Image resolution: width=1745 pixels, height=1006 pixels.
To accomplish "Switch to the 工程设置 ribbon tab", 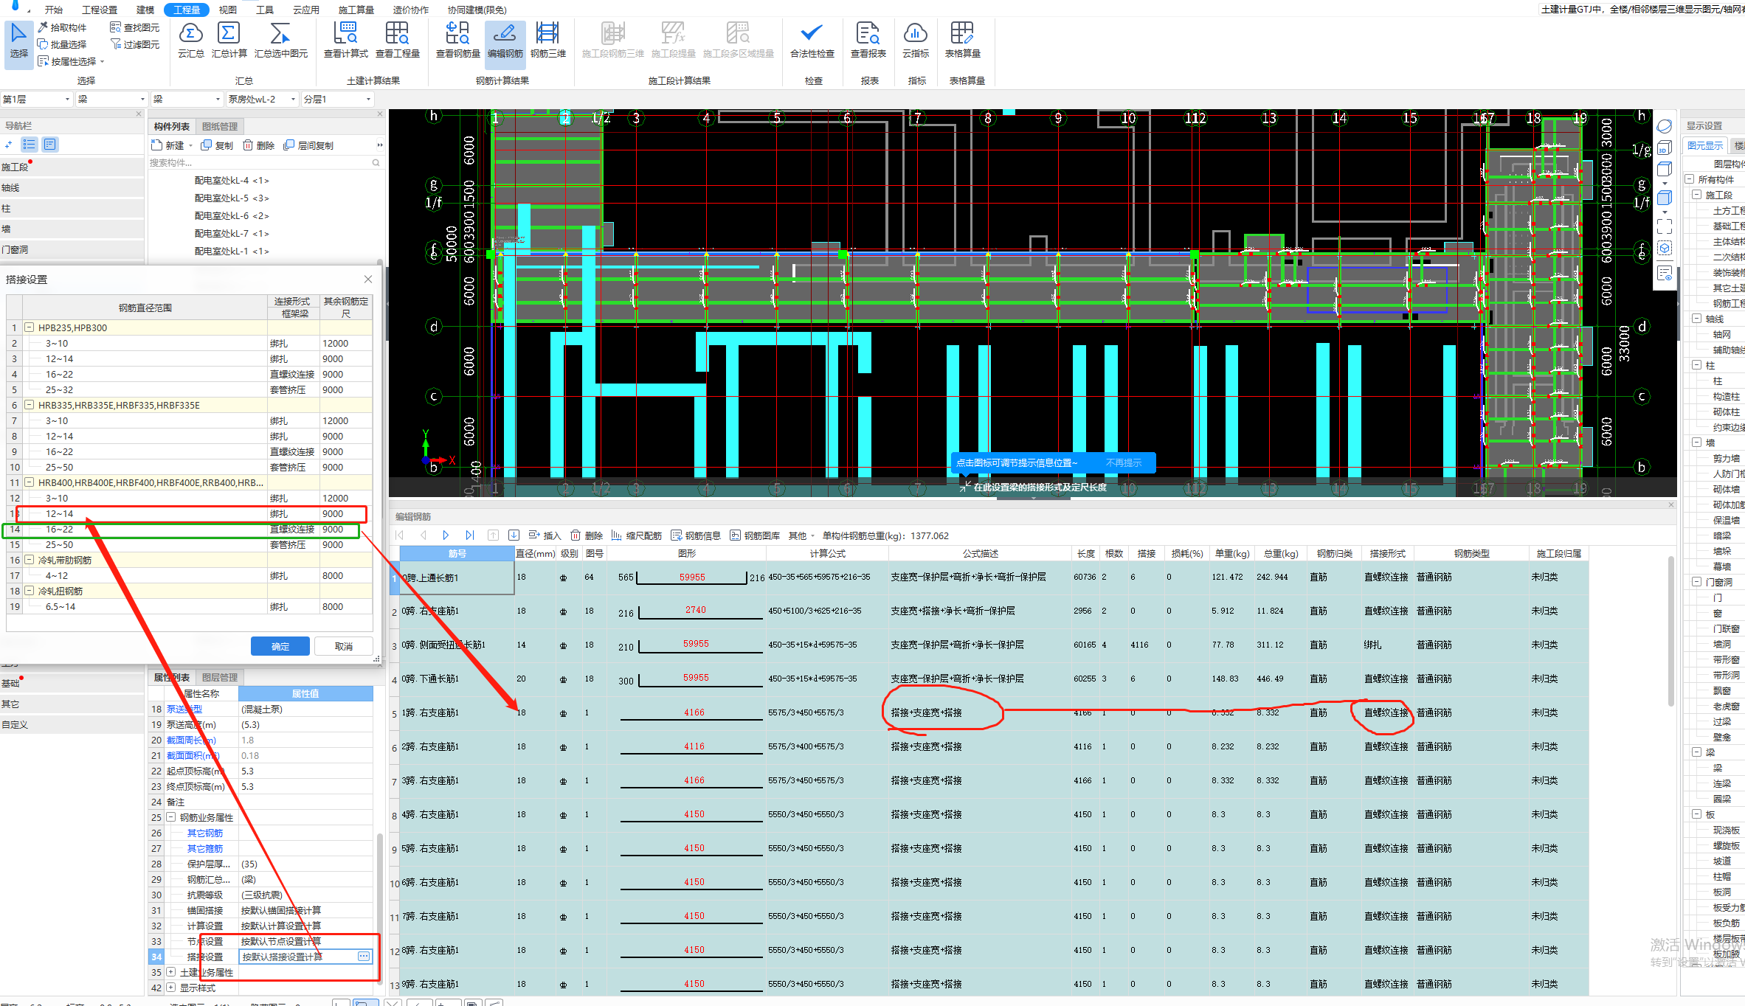I will pyautogui.click(x=100, y=10).
